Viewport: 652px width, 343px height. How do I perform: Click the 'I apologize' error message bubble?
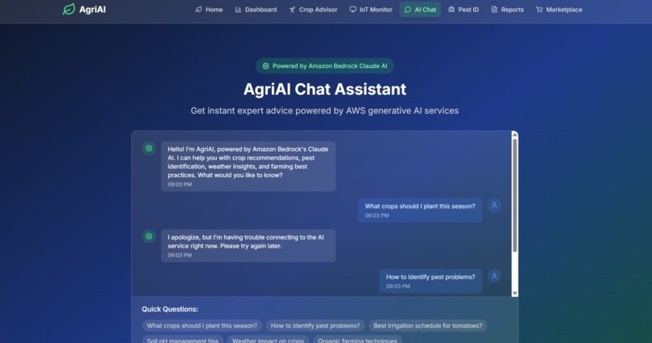click(x=248, y=246)
